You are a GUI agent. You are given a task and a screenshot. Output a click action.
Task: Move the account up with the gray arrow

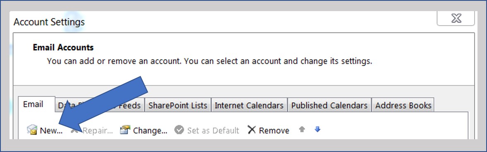tap(302, 129)
